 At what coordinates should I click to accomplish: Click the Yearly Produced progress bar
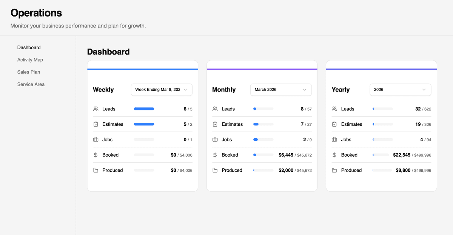(382, 170)
